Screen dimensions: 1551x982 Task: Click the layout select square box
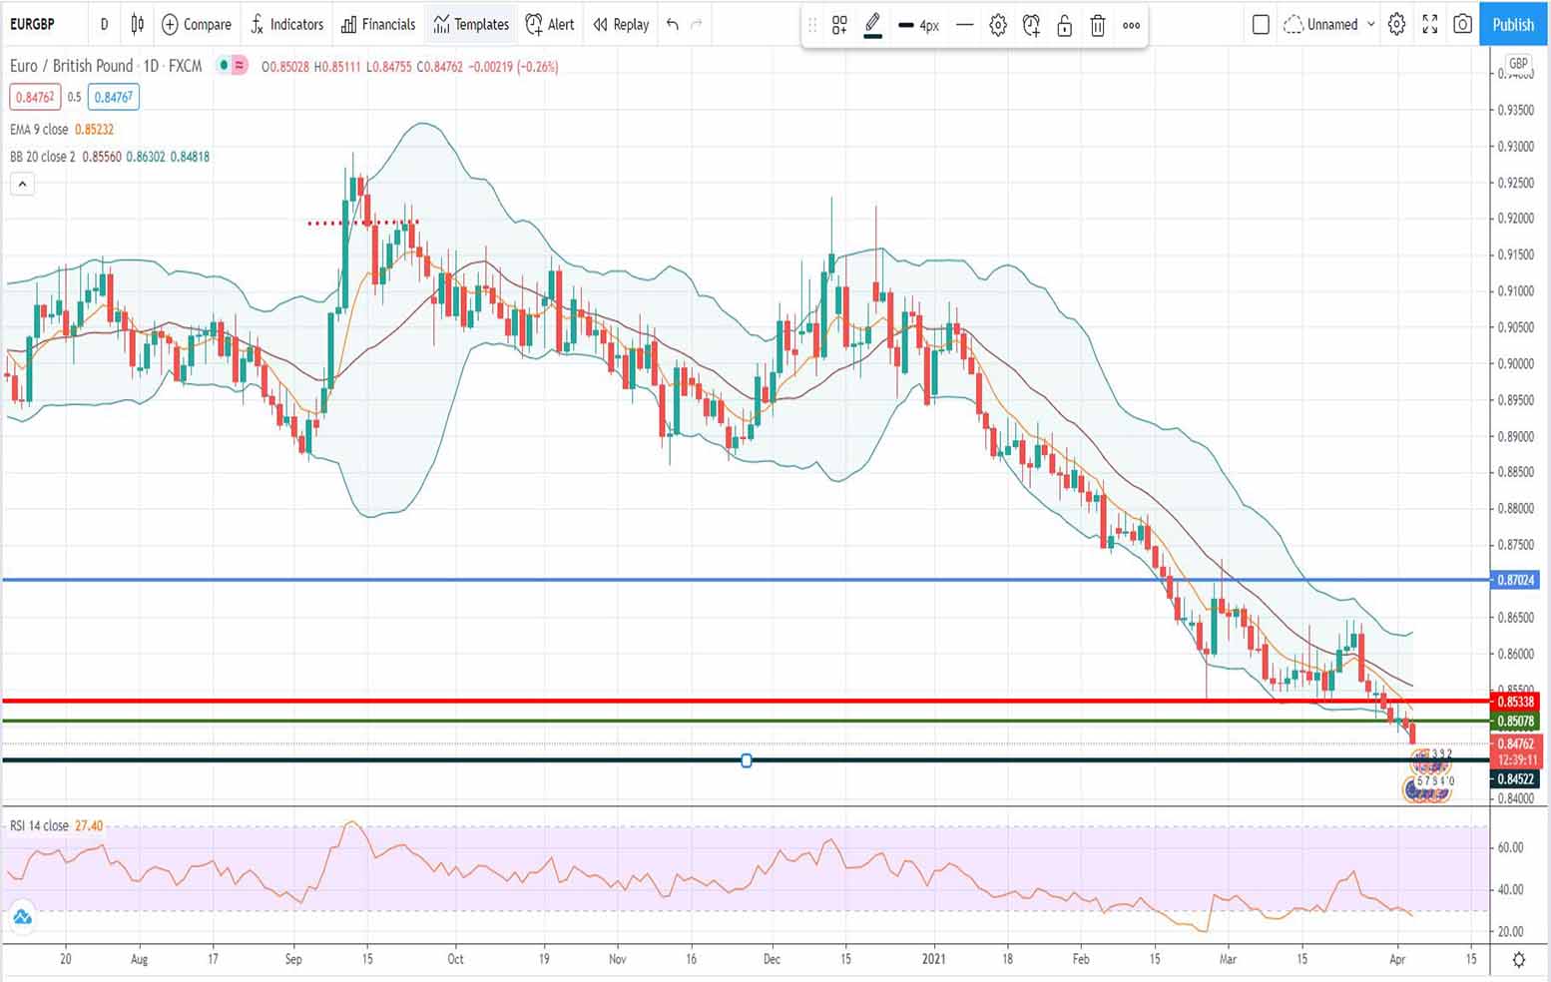[1261, 24]
